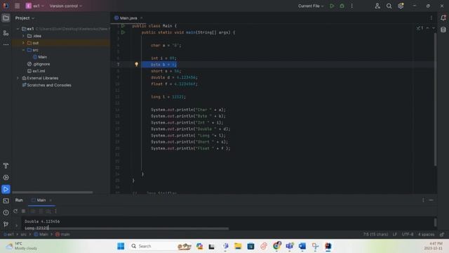
Task: Collapse the ex1 project root node
Action: coord(18,29)
